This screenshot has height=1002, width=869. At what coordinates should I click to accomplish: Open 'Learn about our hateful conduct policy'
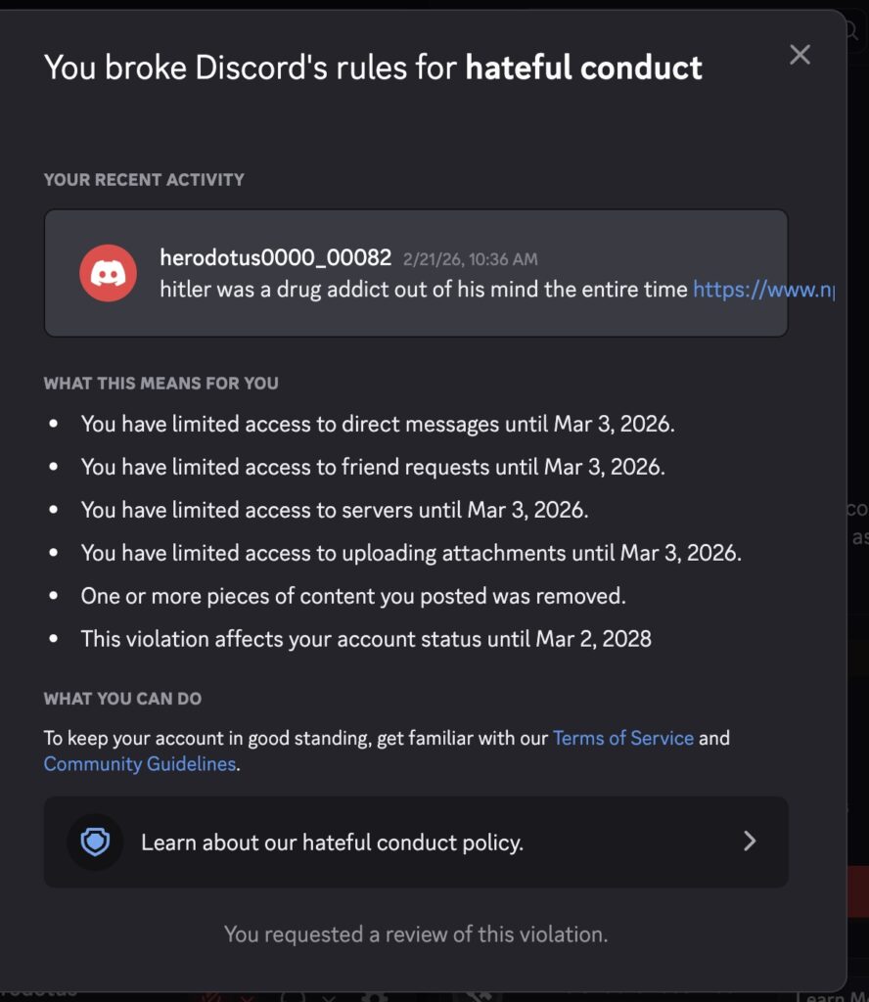332,843
